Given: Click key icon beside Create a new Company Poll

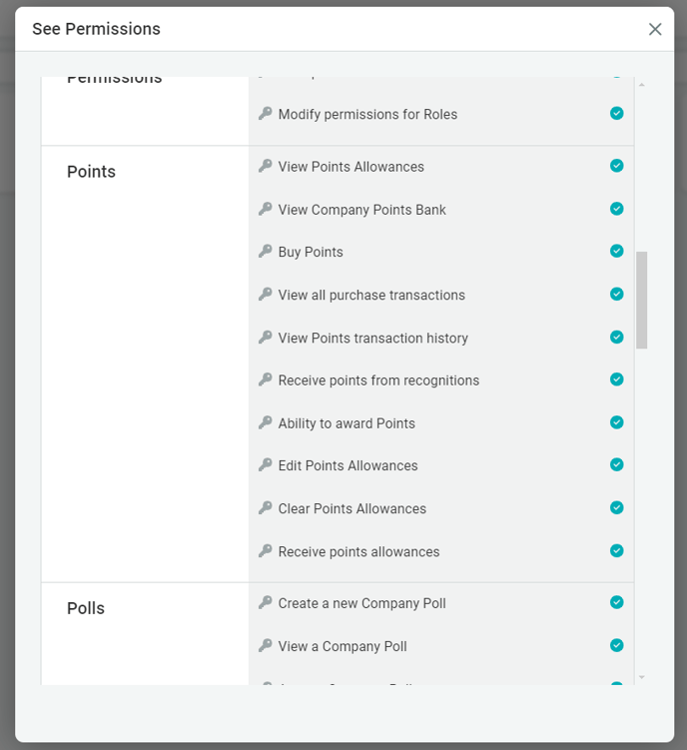Looking at the screenshot, I should (265, 602).
